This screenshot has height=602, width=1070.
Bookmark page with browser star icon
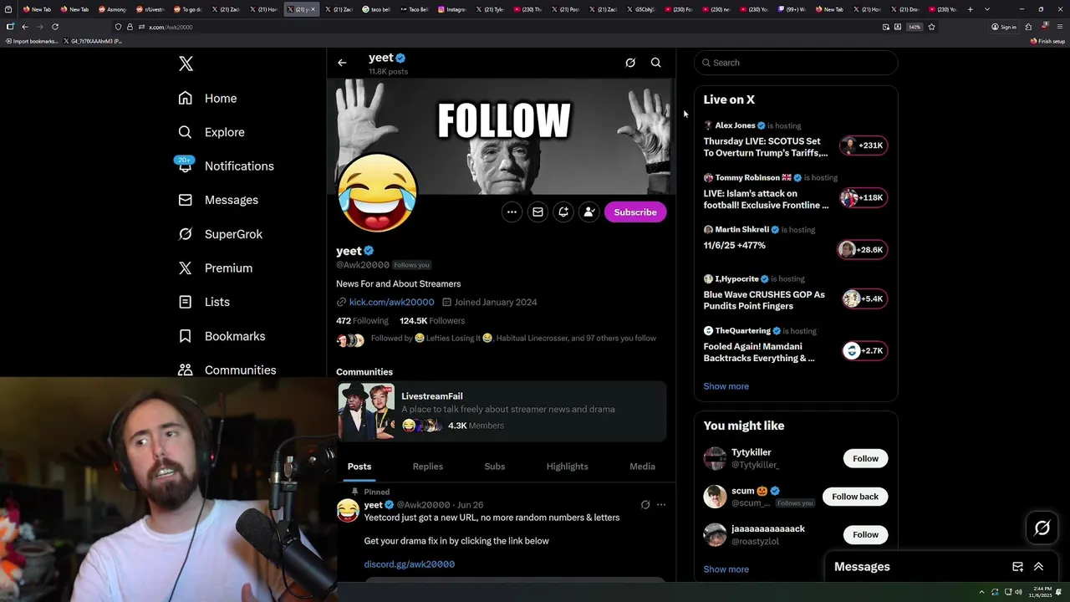(931, 27)
